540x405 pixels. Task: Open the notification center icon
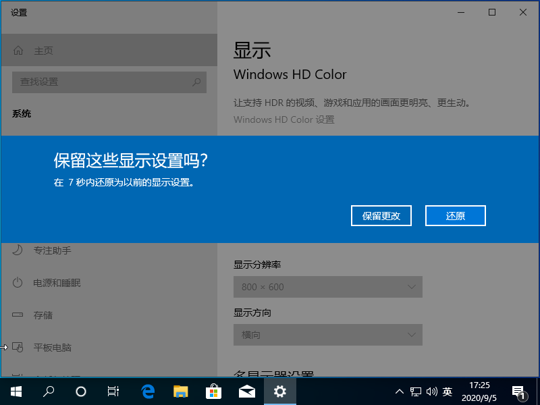click(x=518, y=391)
